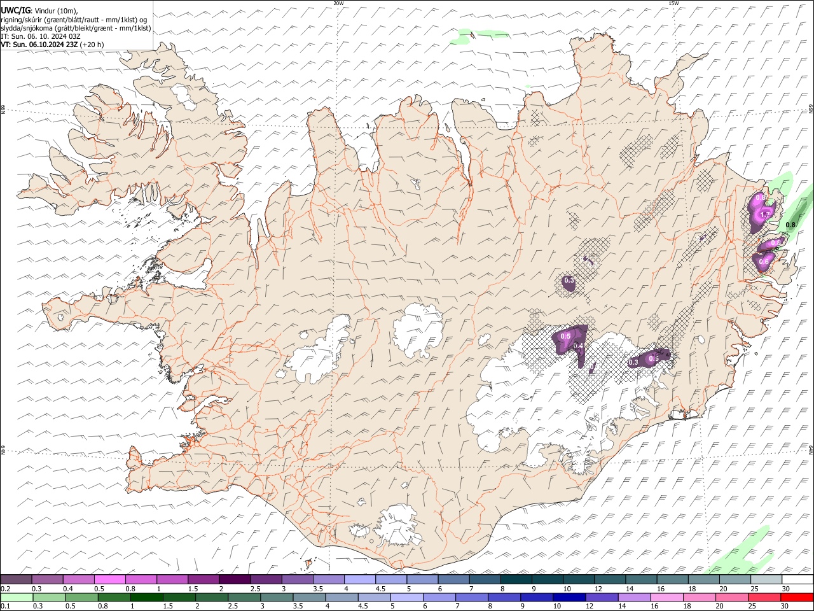
Task: Click the bright red swatch ending the rain scale
Action: [x=797, y=597]
